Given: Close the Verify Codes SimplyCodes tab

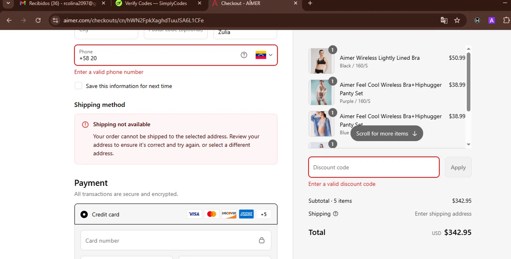Looking at the screenshot, I should tap(200, 3).
